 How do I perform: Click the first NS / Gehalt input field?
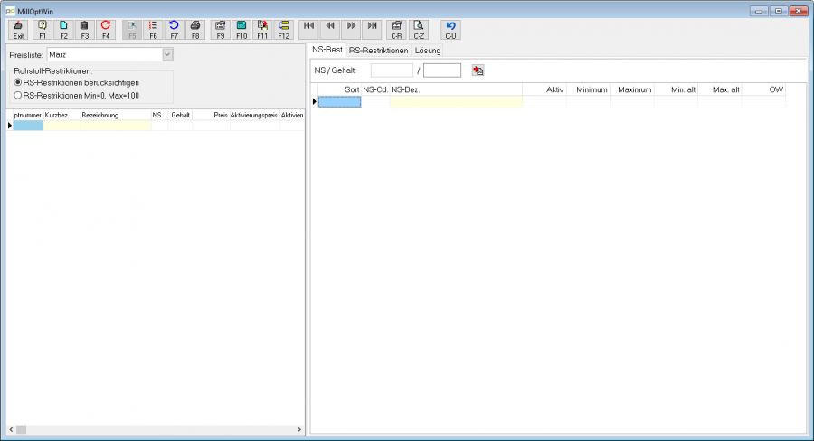[392, 70]
